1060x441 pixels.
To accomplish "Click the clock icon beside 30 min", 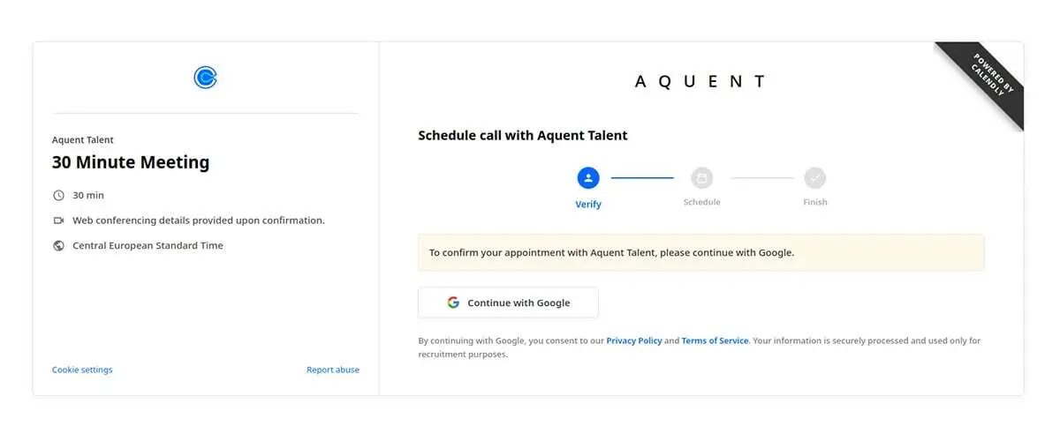I will click(58, 195).
